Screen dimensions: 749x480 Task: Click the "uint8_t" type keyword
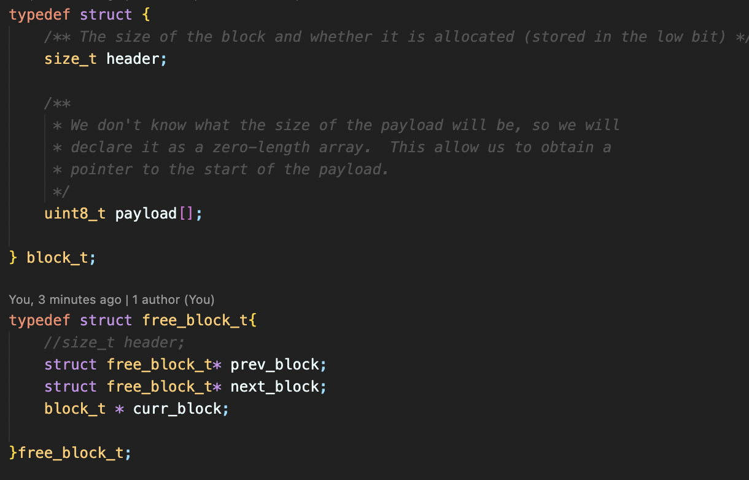[75, 214]
